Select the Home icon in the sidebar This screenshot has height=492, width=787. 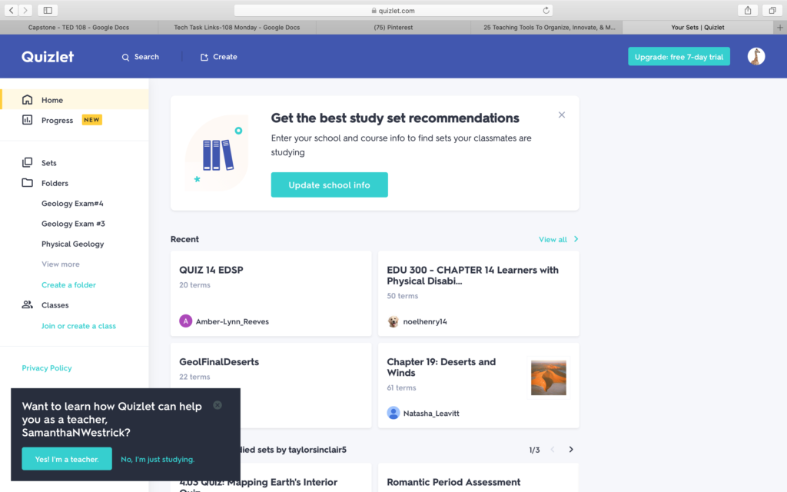pyautogui.click(x=28, y=99)
